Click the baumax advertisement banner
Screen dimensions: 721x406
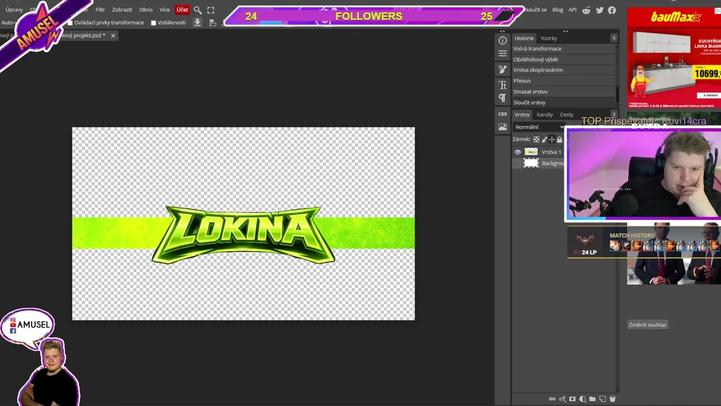pyautogui.click(x=674, y=58)
